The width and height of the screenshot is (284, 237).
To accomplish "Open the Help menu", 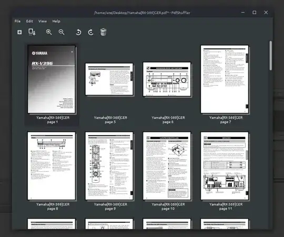I will point(56,21).
